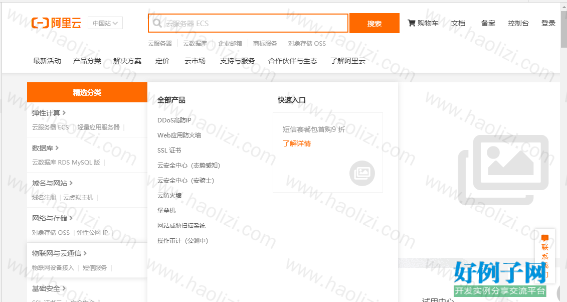Click 企业邮箱 suggestion under search box
Screen dimensions: 567x302
(230, 44)
